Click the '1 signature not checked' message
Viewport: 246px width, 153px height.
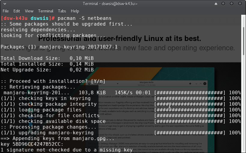(x=66, y=150)
